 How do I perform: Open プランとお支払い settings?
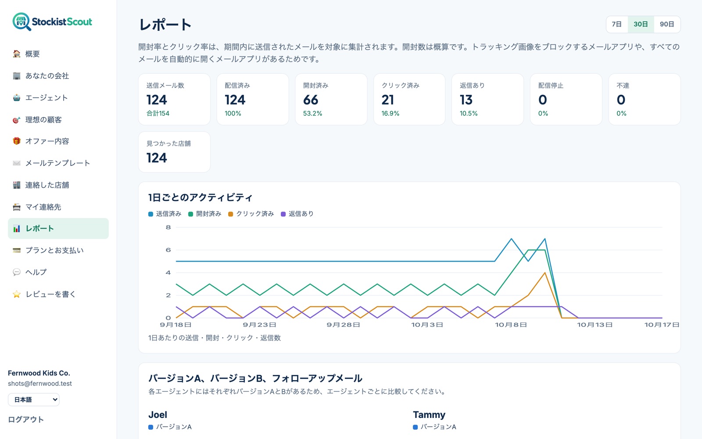58,250
